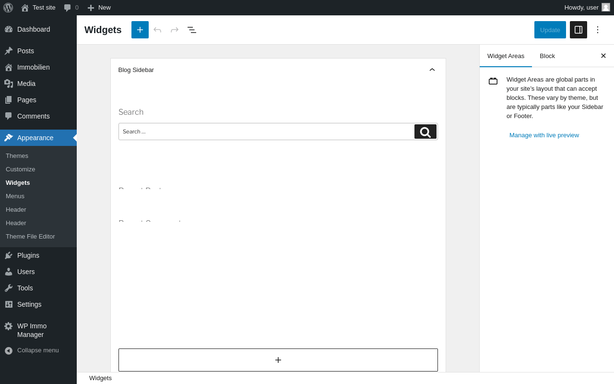This screenshot has width=614, height=384.
Task: Open the List View icon
Action: tap(192, 30)
